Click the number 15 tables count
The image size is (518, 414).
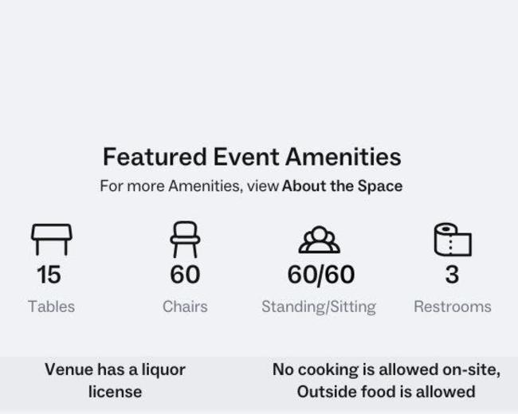pyautogui.click(x=49, y=275)
